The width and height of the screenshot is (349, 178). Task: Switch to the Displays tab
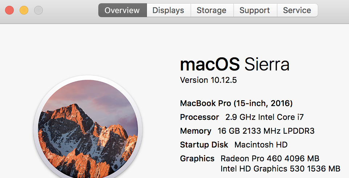168,10
